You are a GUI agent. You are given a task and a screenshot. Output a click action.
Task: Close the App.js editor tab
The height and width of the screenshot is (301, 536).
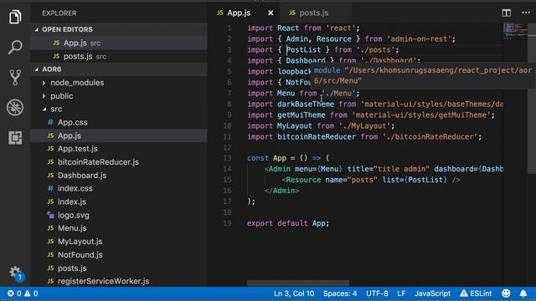(x=271, y=13)
